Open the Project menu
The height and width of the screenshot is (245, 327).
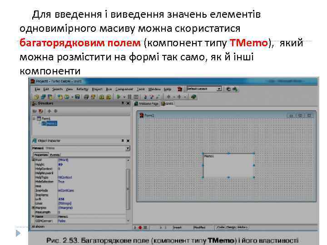click(97, 89)
